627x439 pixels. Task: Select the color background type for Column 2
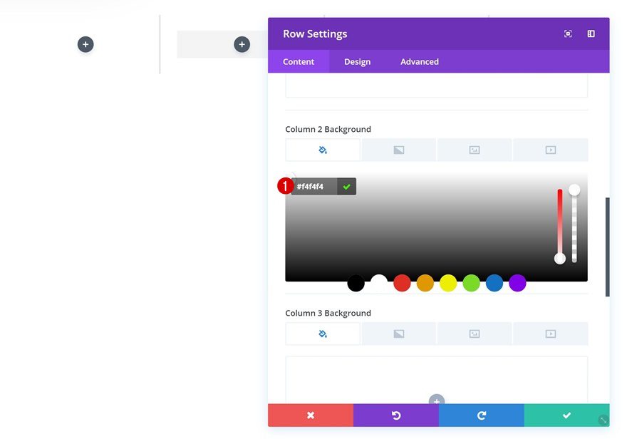pos(323,150)
